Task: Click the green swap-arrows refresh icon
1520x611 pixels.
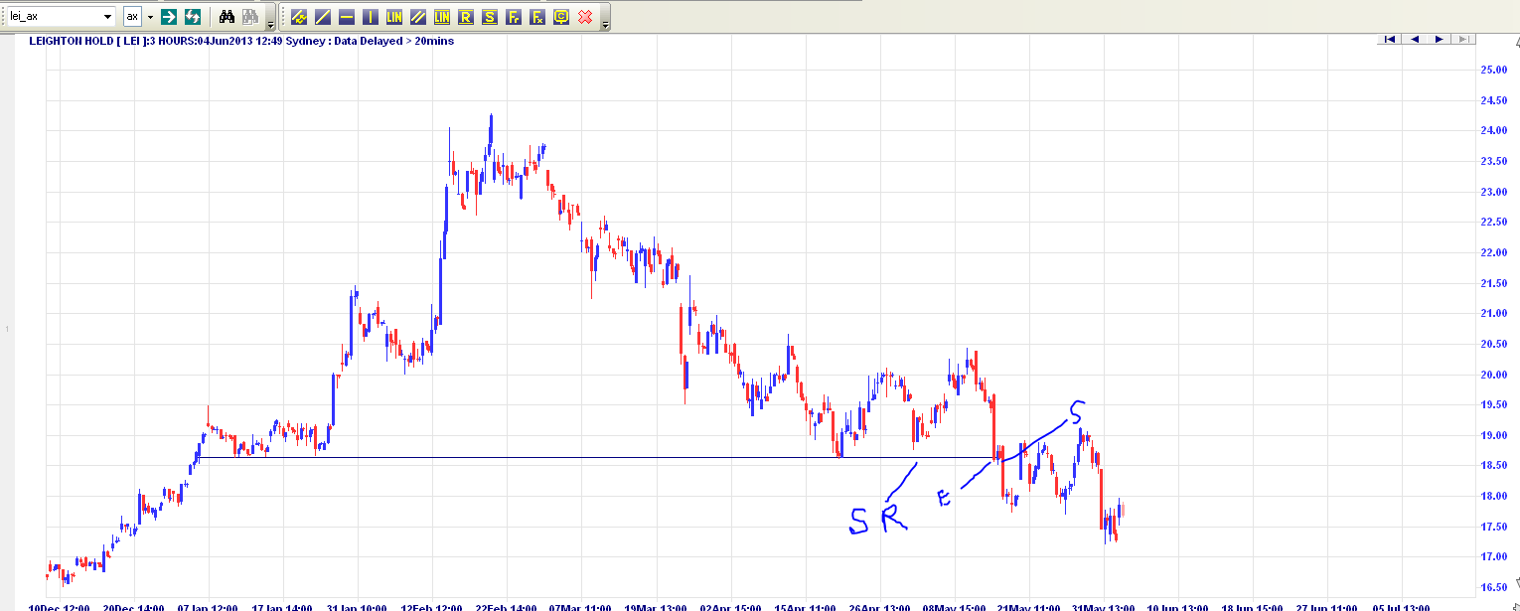Action: pyautogui.click(x=193, y=17)
